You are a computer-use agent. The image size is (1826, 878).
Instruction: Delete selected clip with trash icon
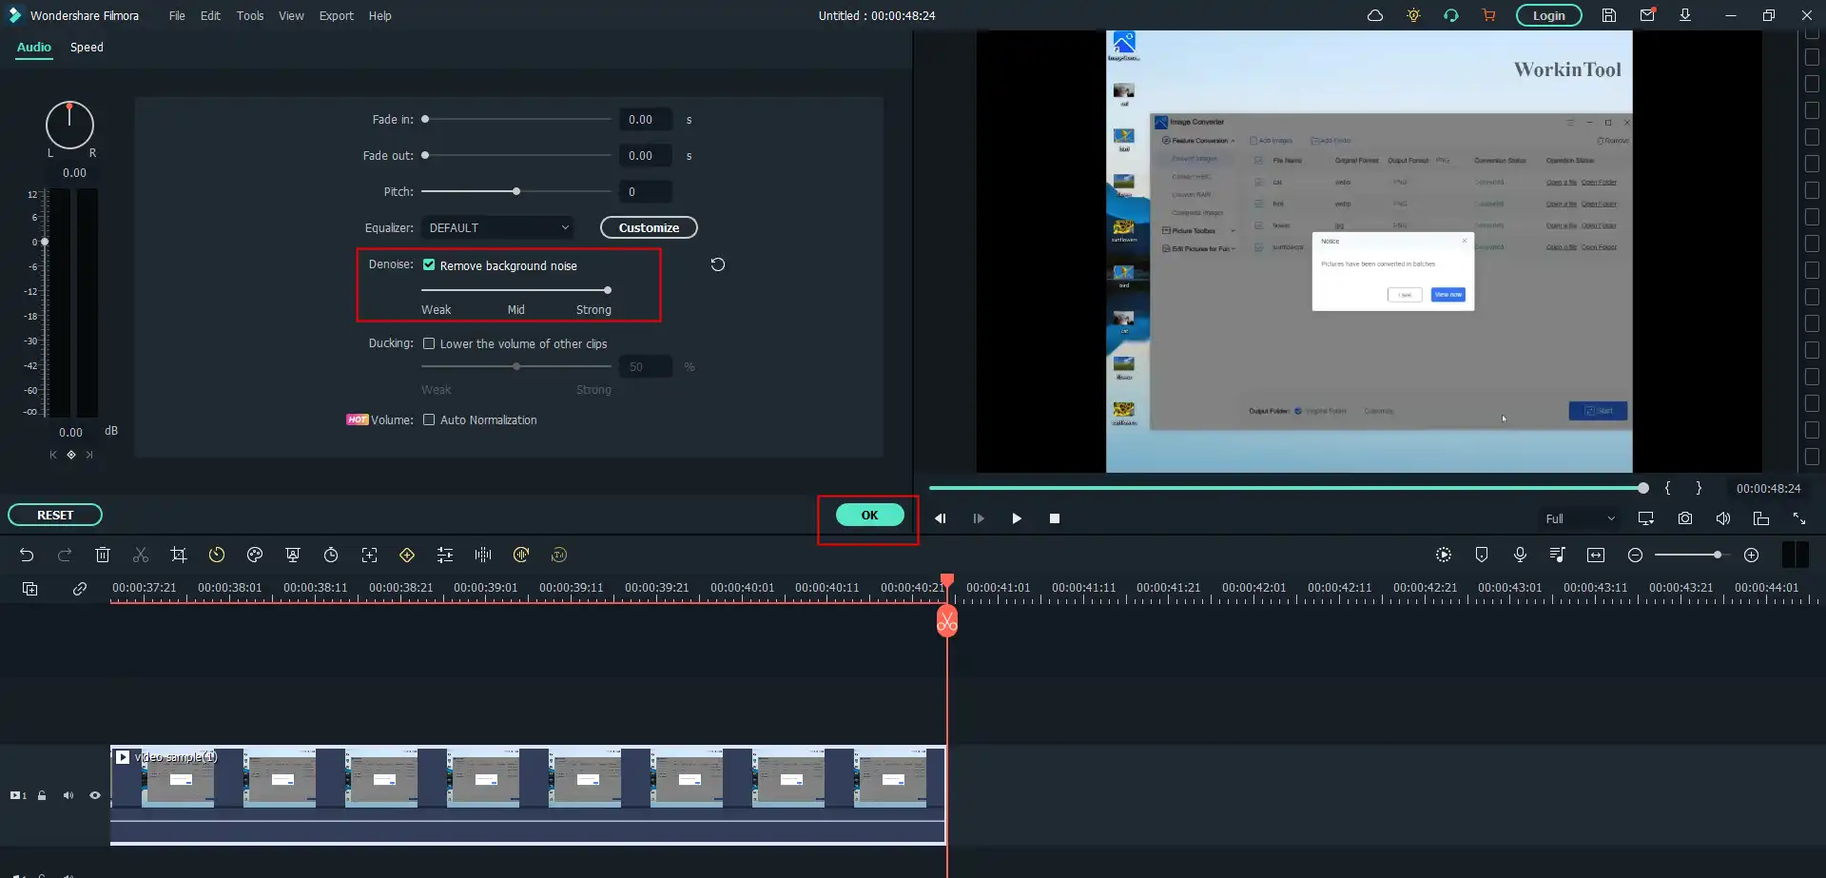tap(103, 555)
